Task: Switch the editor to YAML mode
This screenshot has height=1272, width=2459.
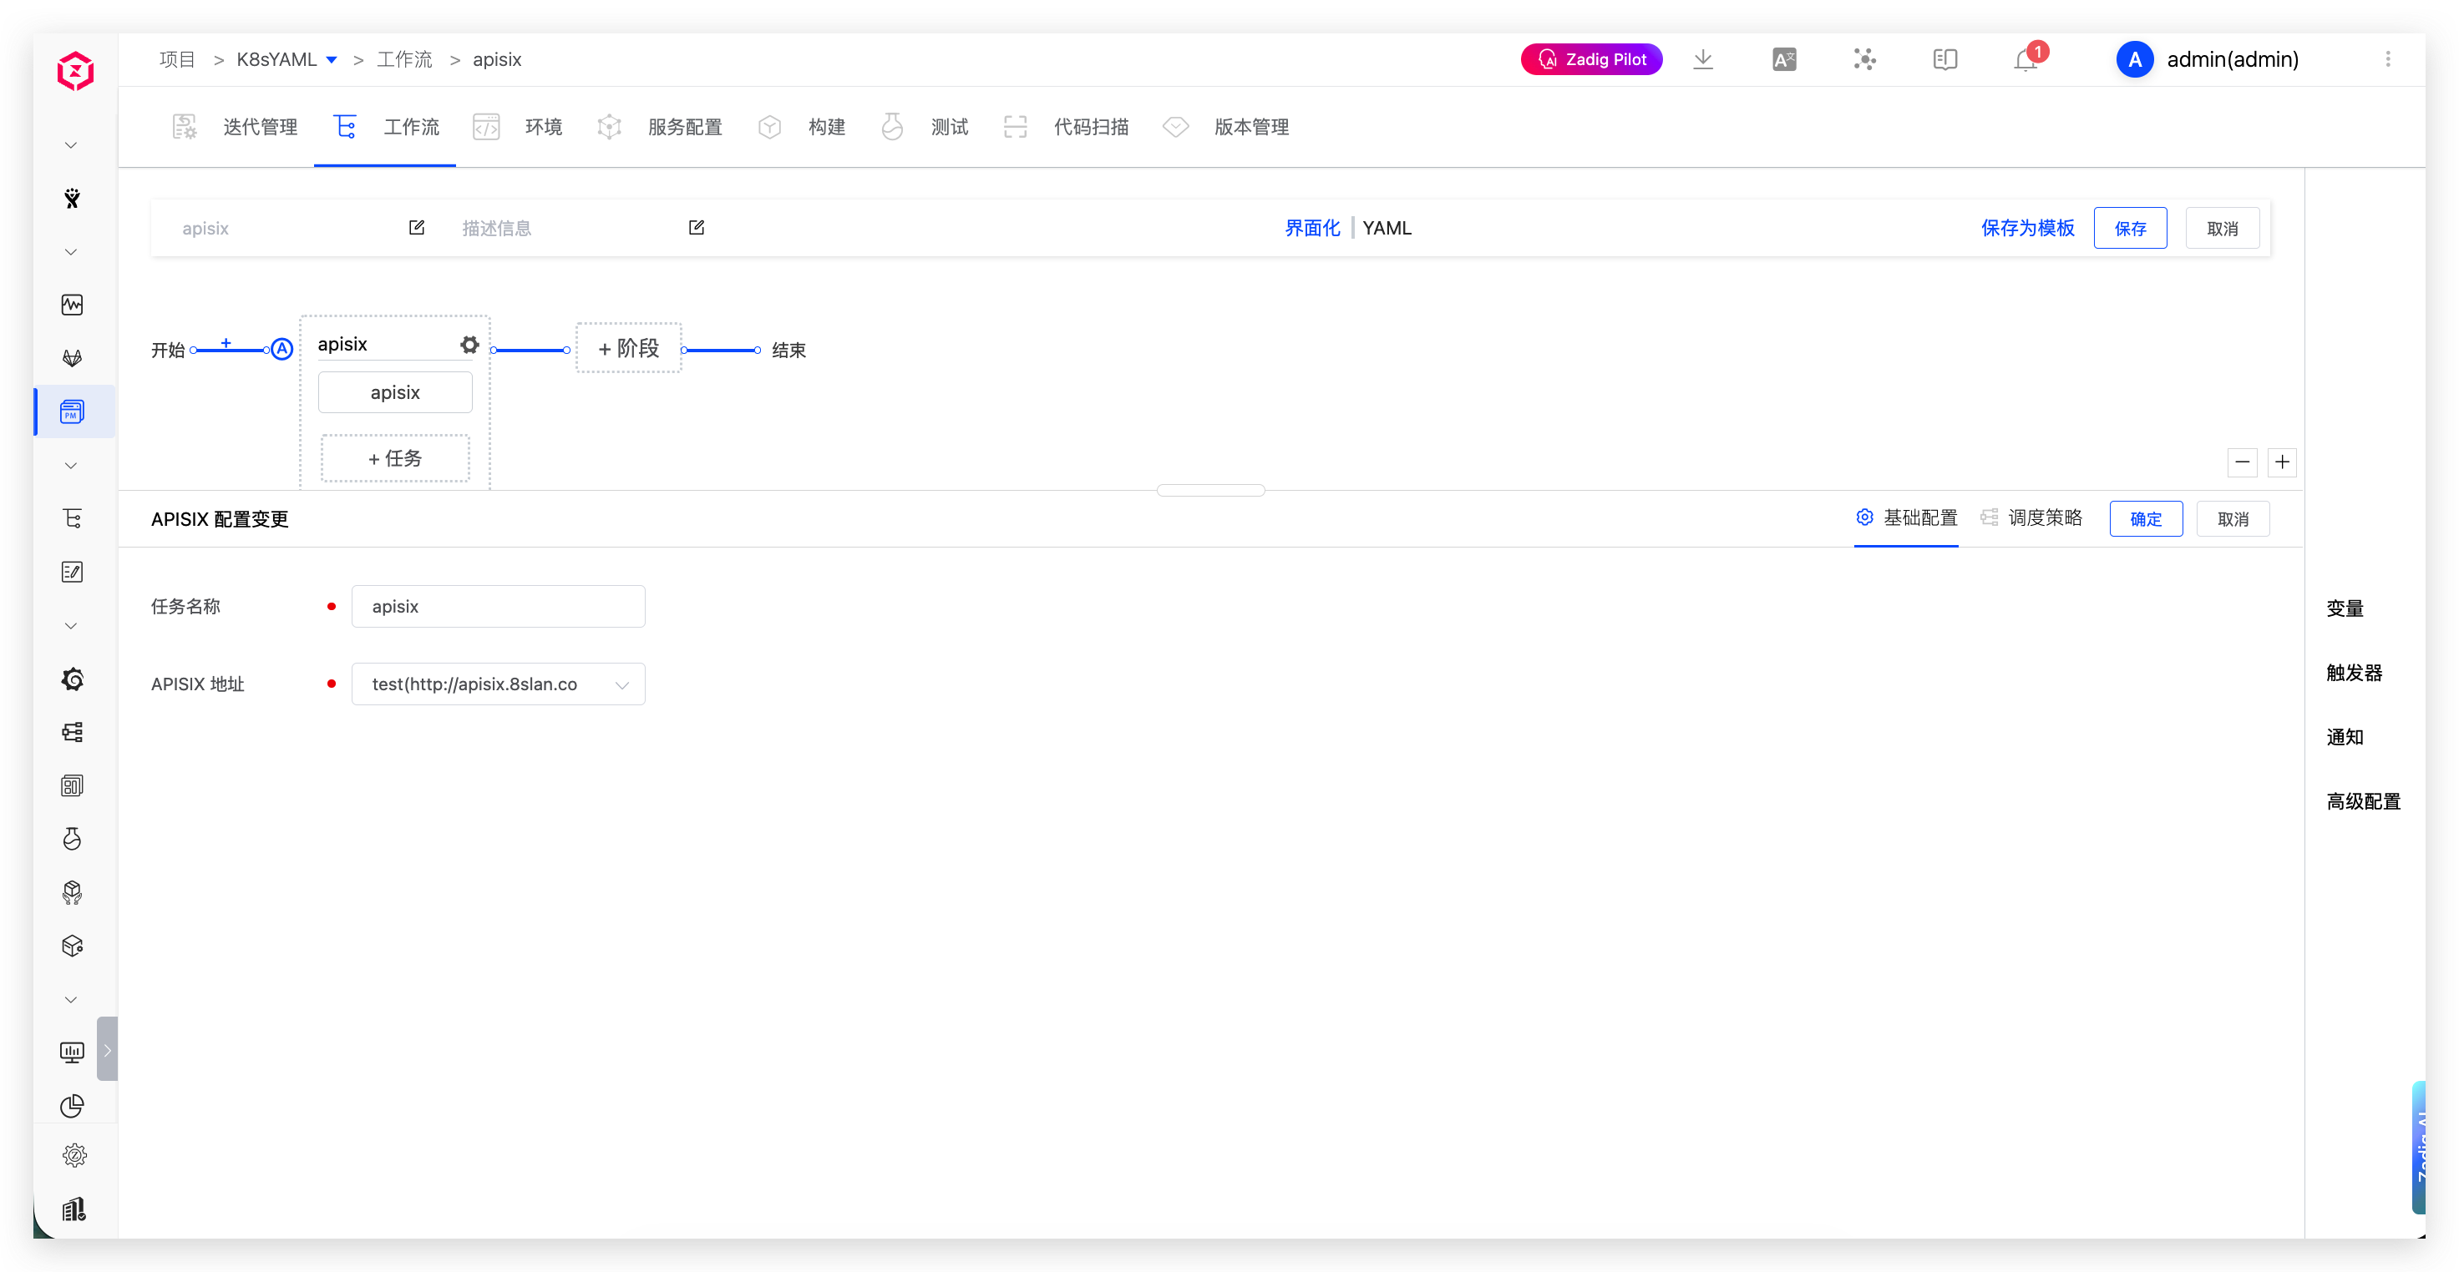Action: click(x=1387, y=227)
